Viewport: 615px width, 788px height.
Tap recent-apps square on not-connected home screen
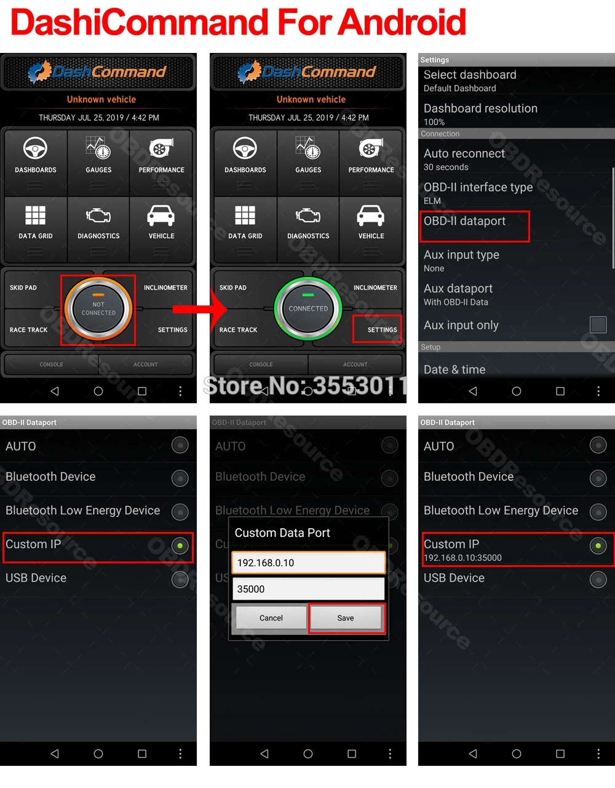tap(142, 391)
